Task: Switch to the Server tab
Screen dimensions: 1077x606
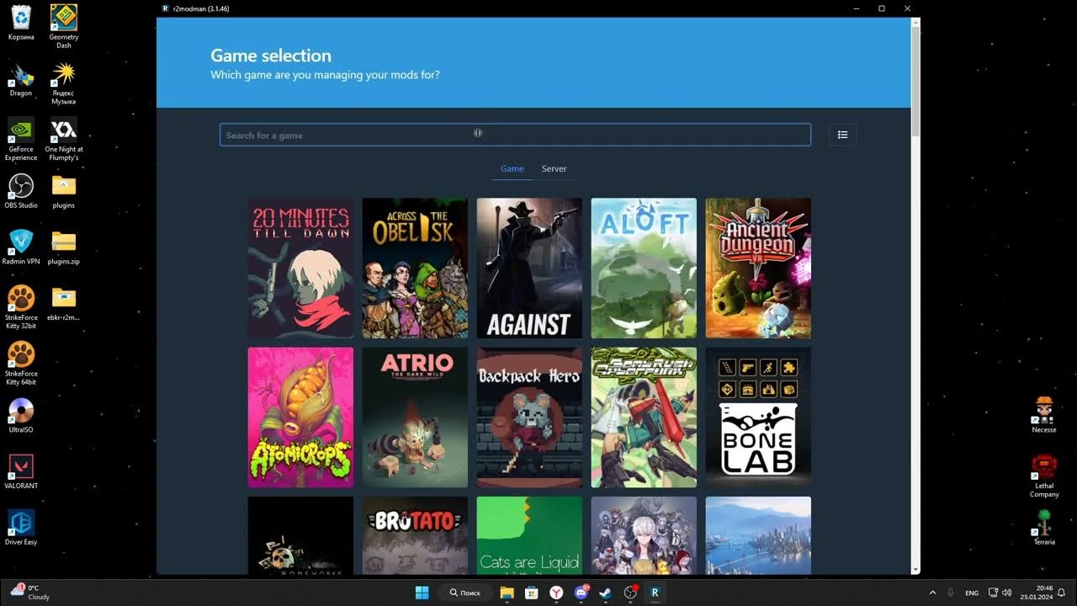Action: (x=554, y=168)
